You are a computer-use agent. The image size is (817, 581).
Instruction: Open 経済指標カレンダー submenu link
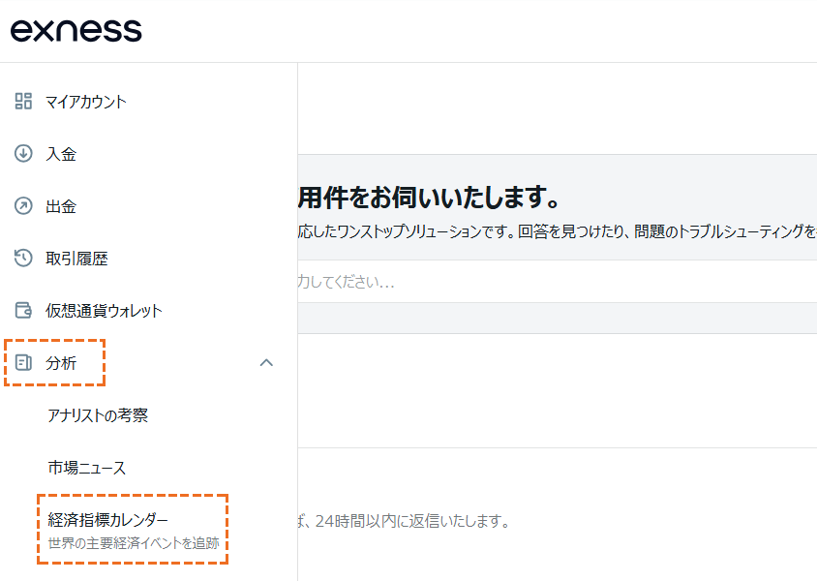tap(107, 520)
